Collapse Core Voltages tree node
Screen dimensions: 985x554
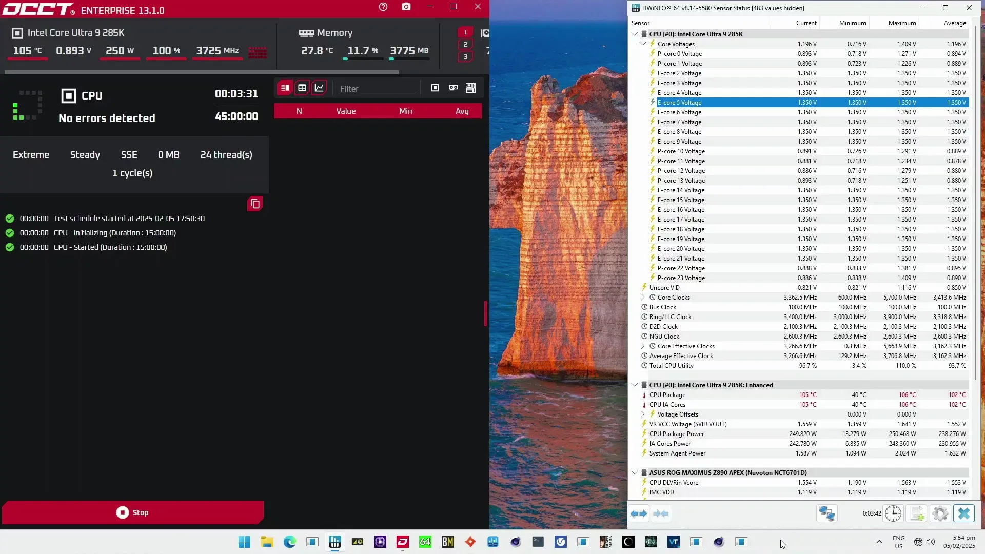pos(643,44)
